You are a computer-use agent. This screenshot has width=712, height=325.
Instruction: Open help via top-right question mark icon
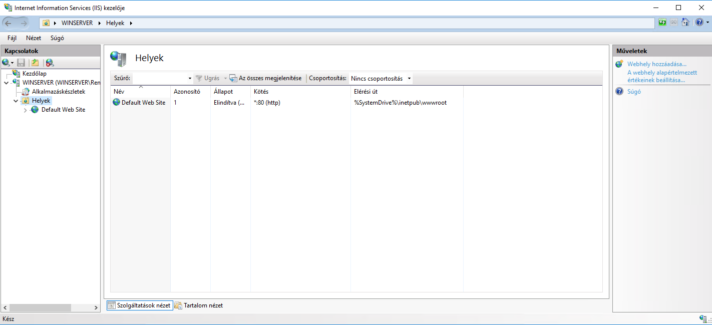699,23
